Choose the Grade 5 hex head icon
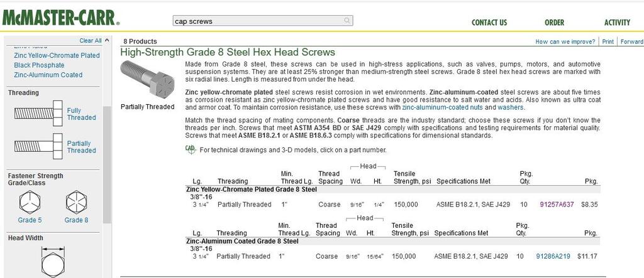 (x=30, y=202)
